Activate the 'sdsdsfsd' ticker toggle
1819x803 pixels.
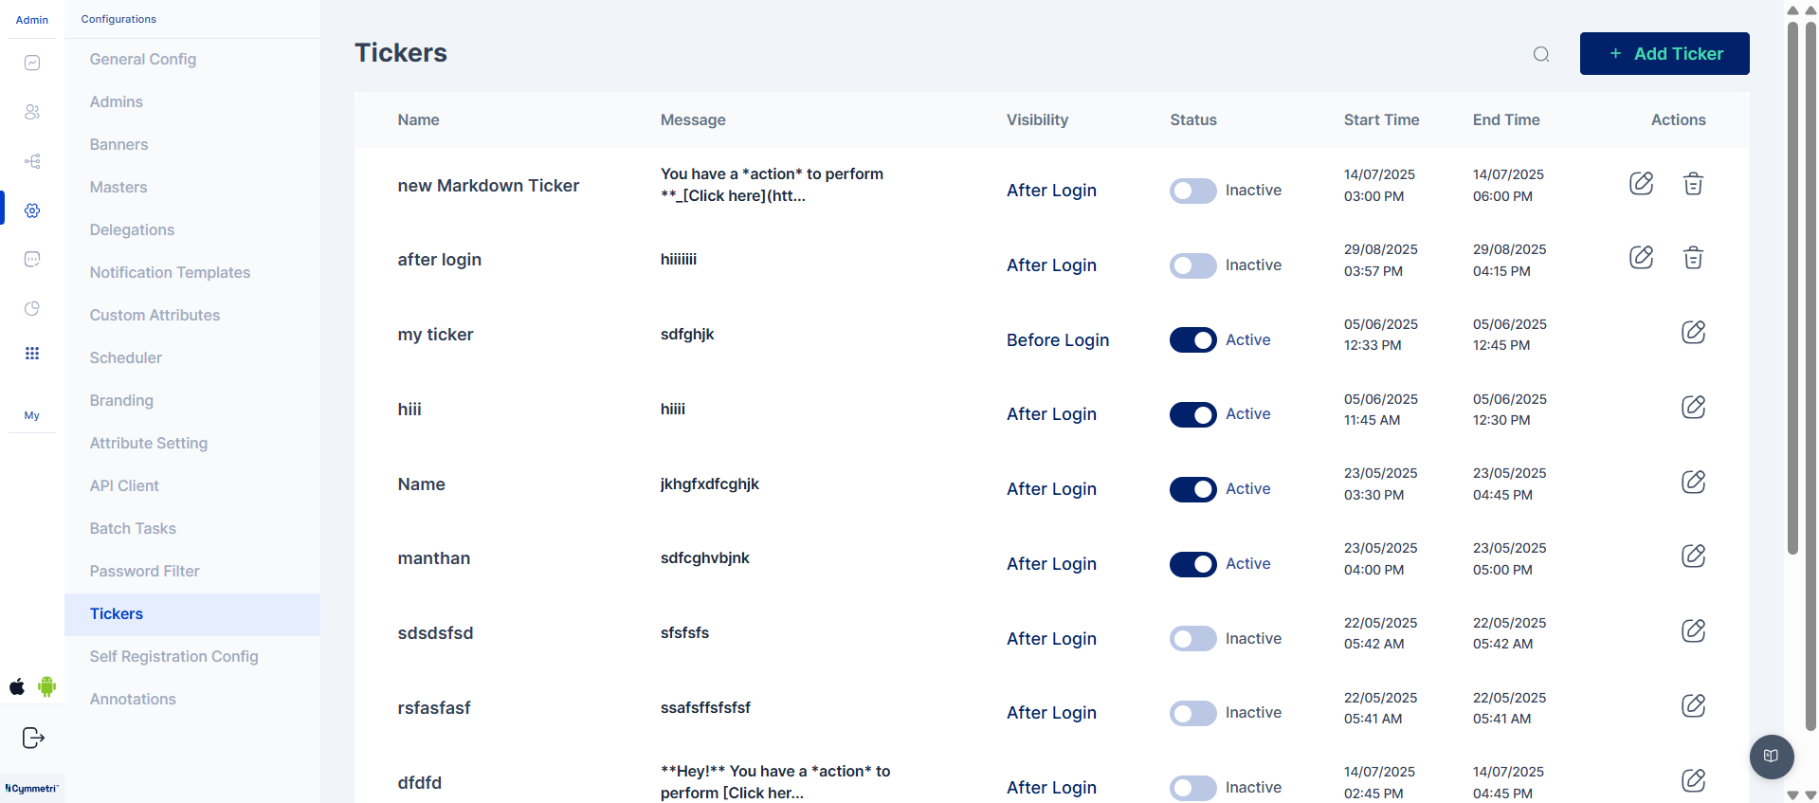(x=1192, y=639)
